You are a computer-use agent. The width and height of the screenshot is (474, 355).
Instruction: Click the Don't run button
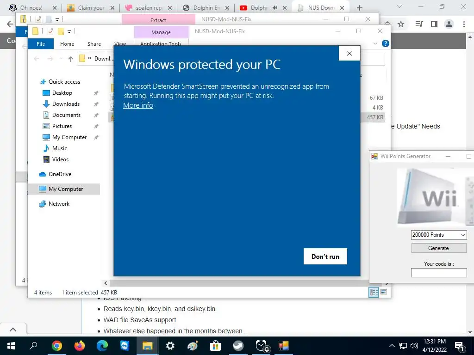click(325, 256)
